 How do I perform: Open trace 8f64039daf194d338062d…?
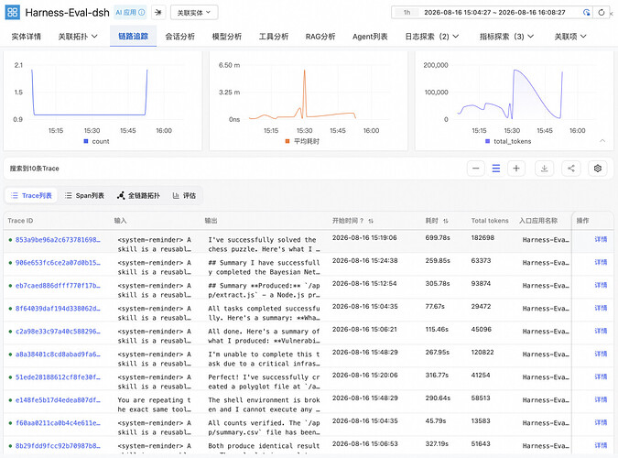[58, 308]
